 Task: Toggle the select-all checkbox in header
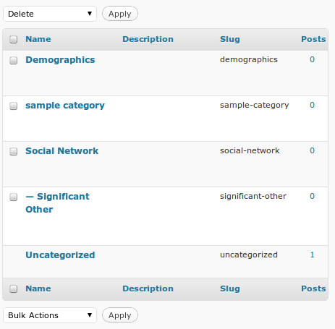click(14, 39)
